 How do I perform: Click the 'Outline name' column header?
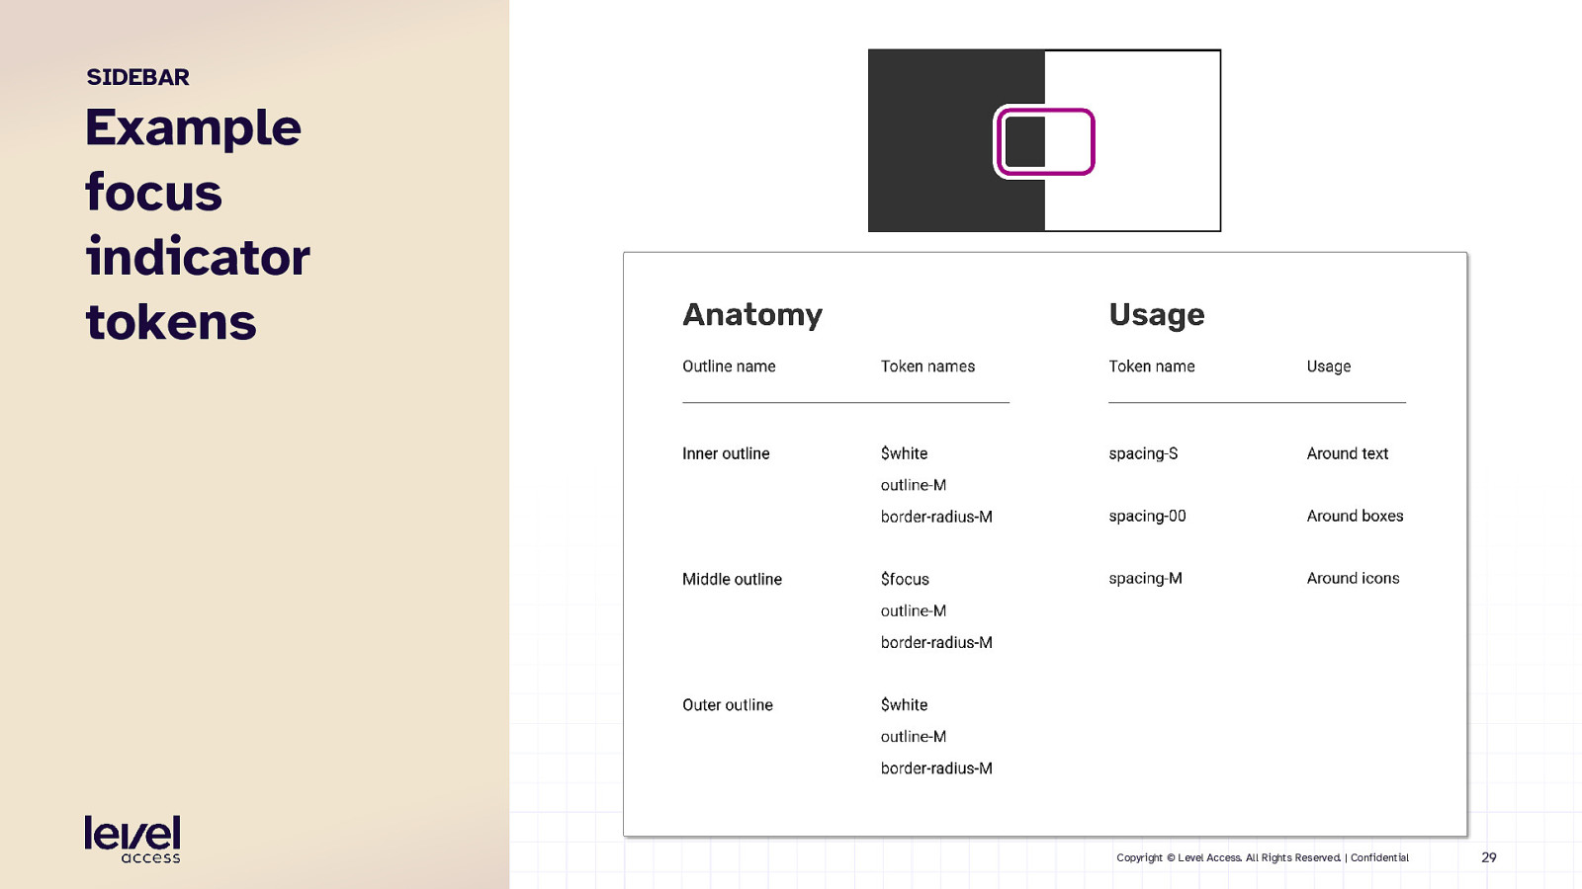point(729,366)
